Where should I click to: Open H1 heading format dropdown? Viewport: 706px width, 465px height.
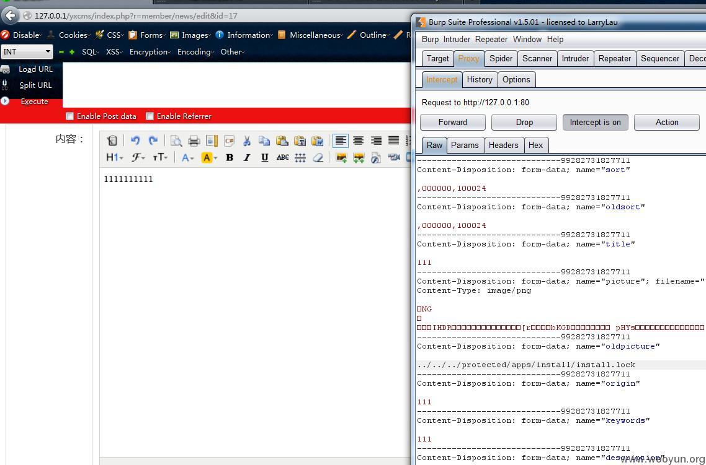114,157
